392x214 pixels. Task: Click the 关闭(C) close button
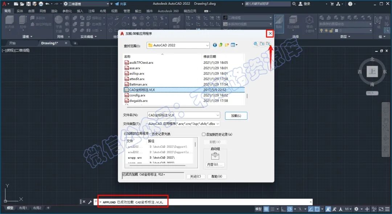coord(196,176)
